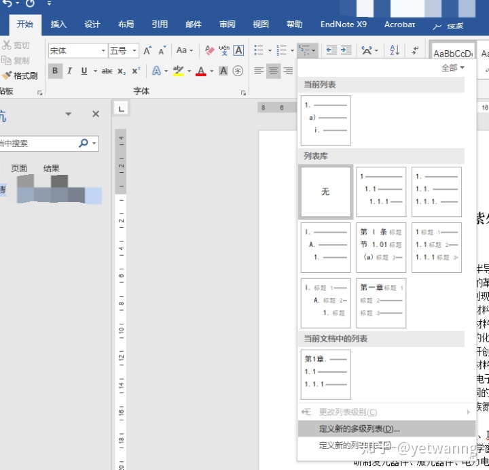This screenshot has height=470, width=489.
Task: Click the Phonetic Guide wén icon
Action: (x=224, y=50)
